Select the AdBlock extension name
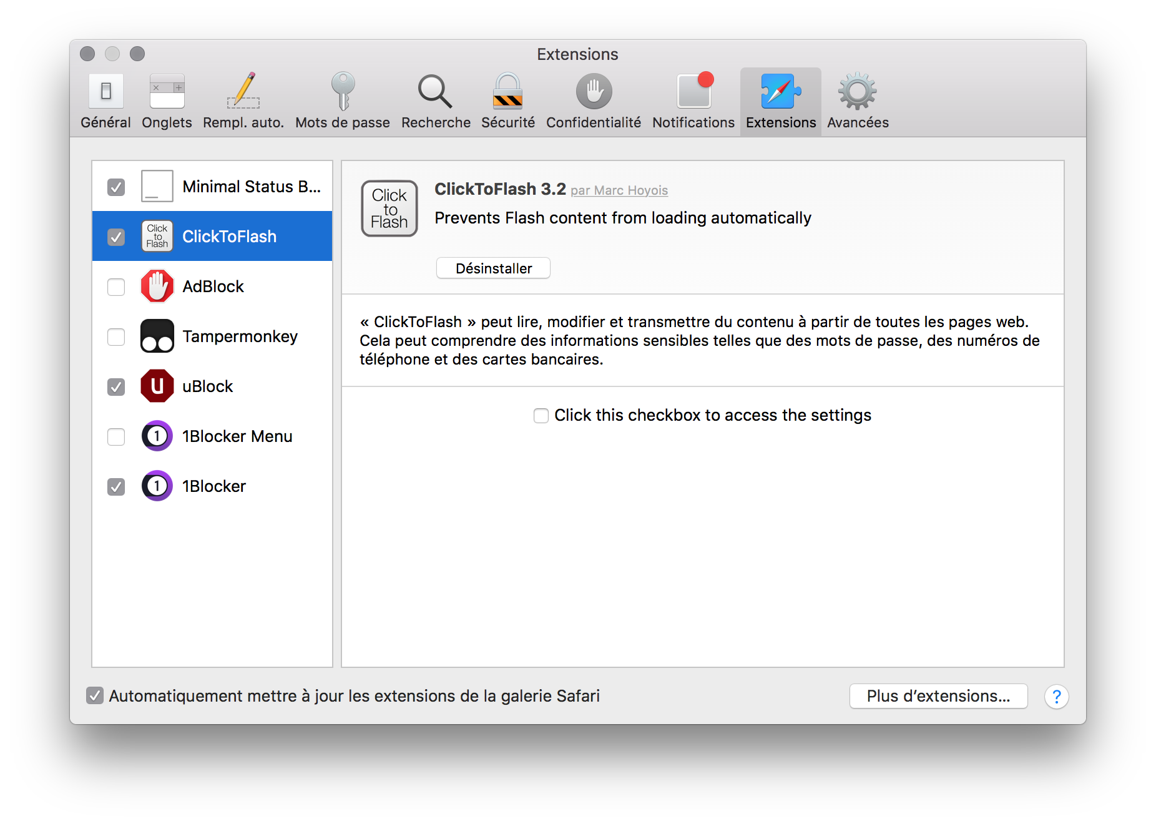 tap(213, 287)
